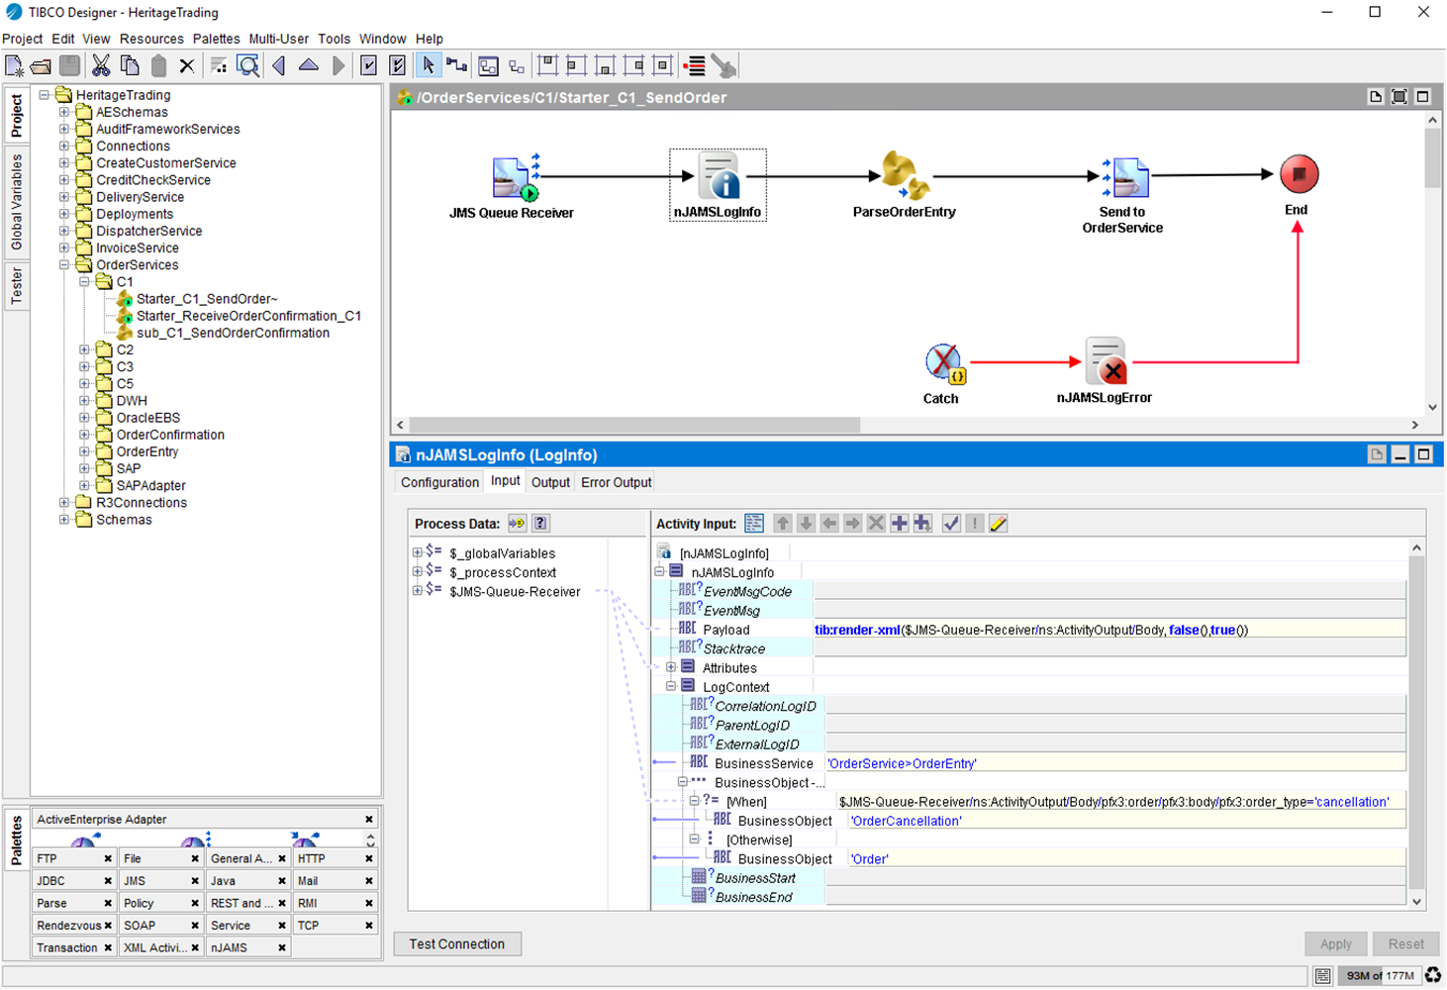Switch to the Error Output tab
Viewport: 1447px width, 990px height.
click(616, 482)
